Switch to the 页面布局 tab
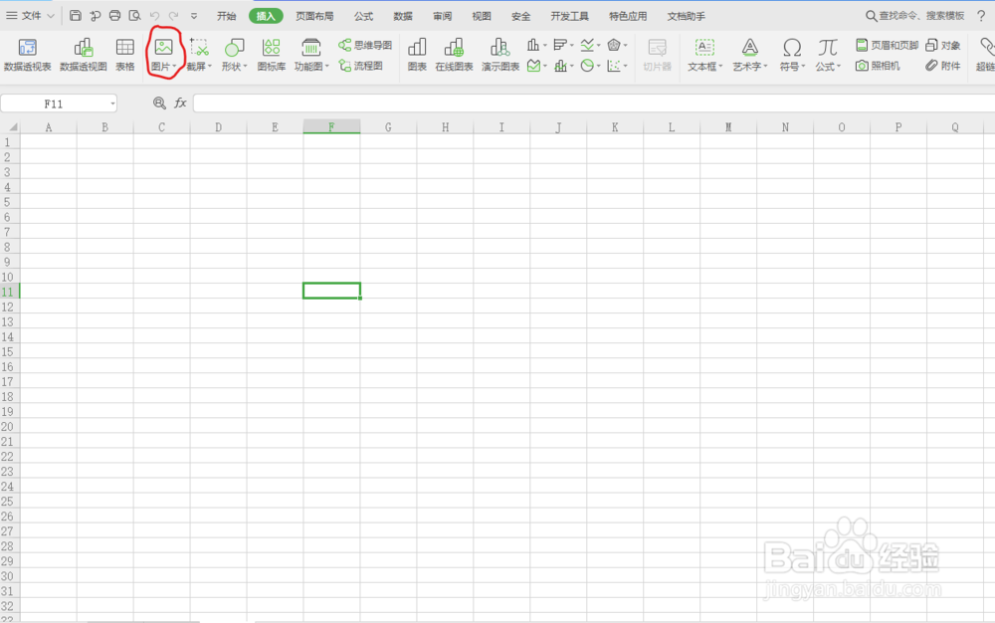The height and width of the screenshot is (623, 995). coord(314,16)
